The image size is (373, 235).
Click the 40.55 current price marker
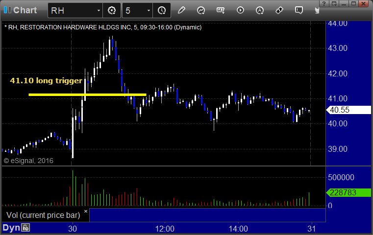[348, 110]
